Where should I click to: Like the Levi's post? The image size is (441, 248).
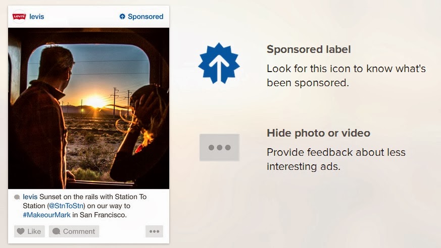29,231
